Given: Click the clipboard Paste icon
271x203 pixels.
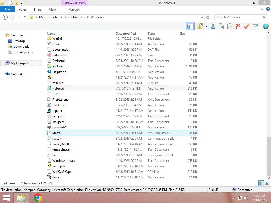Looking at the screenshot, I should click(x=229, y=26).
